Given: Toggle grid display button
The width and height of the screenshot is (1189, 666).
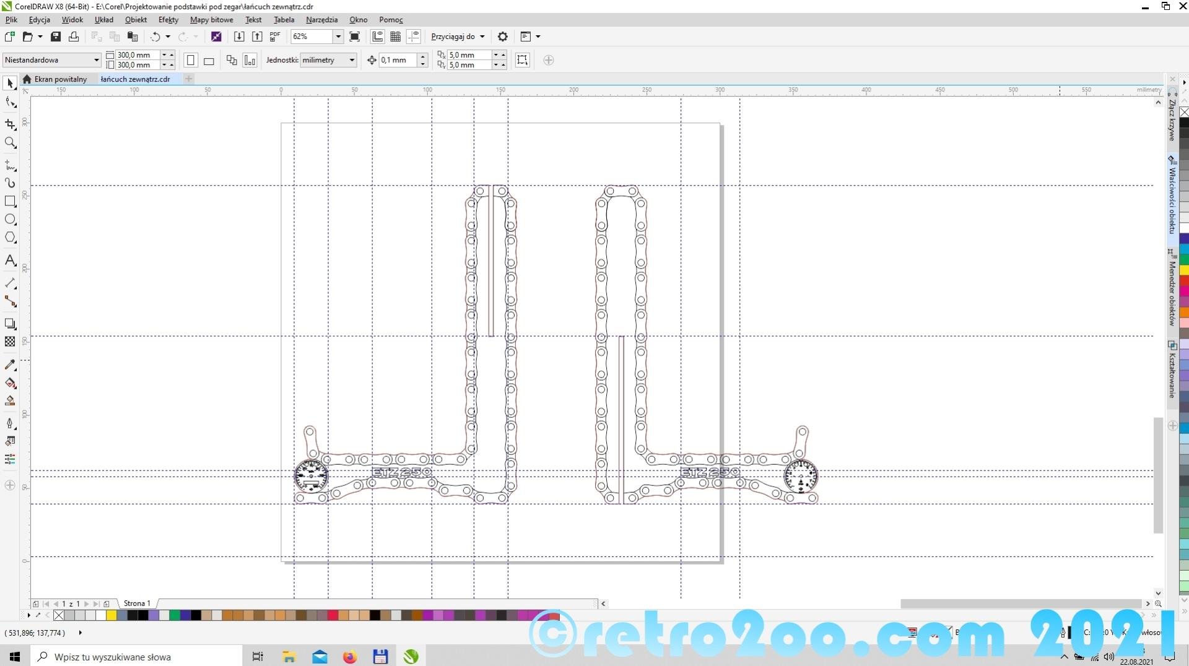Looking at the screenshot, I should pos(395,37).
